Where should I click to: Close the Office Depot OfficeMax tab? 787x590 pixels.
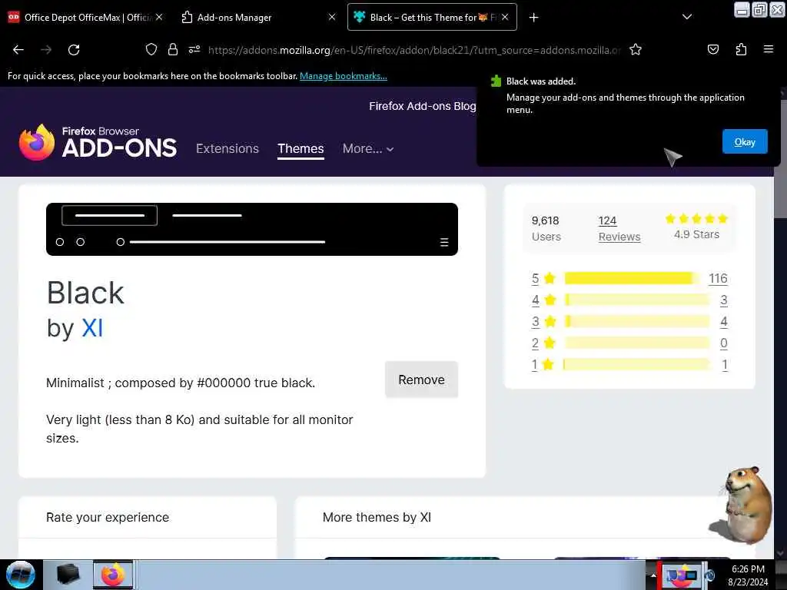tap(159, 17)
